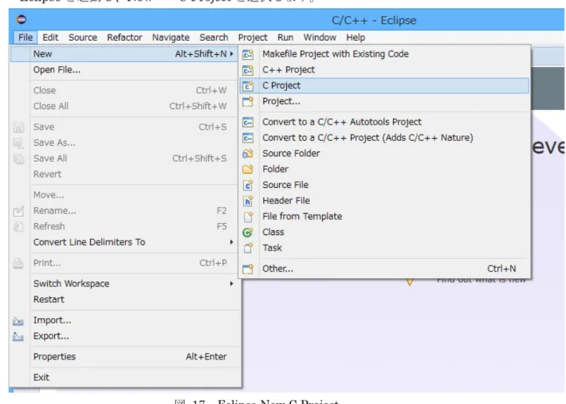Click the C Project icon
Viewport: 566px width, 404px height.
tap(248, 86)
